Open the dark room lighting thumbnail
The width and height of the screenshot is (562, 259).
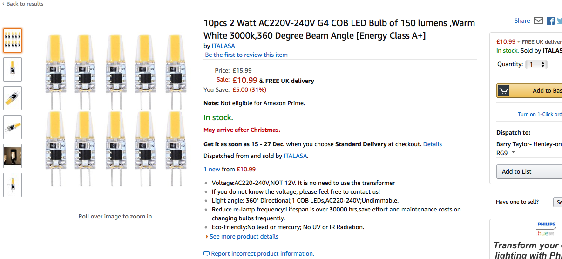click(x=13, y=156)
